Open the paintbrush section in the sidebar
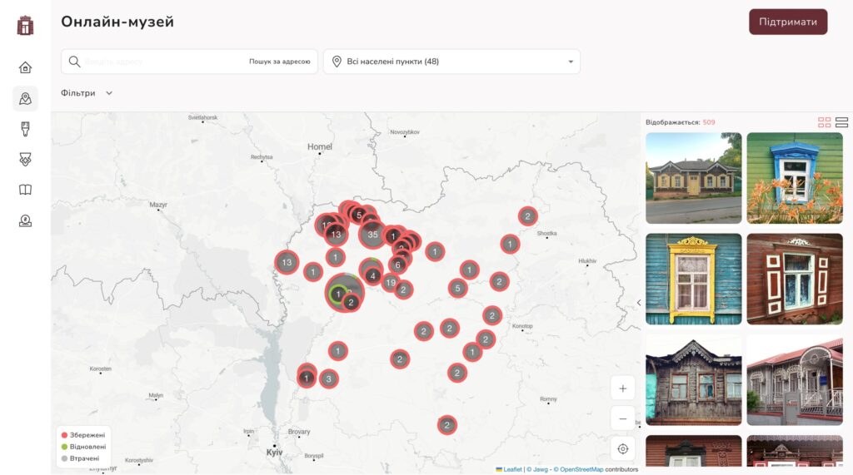Screen dimensions: 853x475 (25, 129)
